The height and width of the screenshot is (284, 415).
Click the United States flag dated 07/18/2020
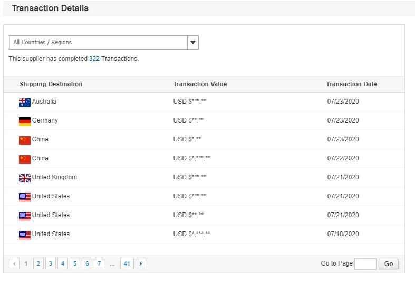24,235
